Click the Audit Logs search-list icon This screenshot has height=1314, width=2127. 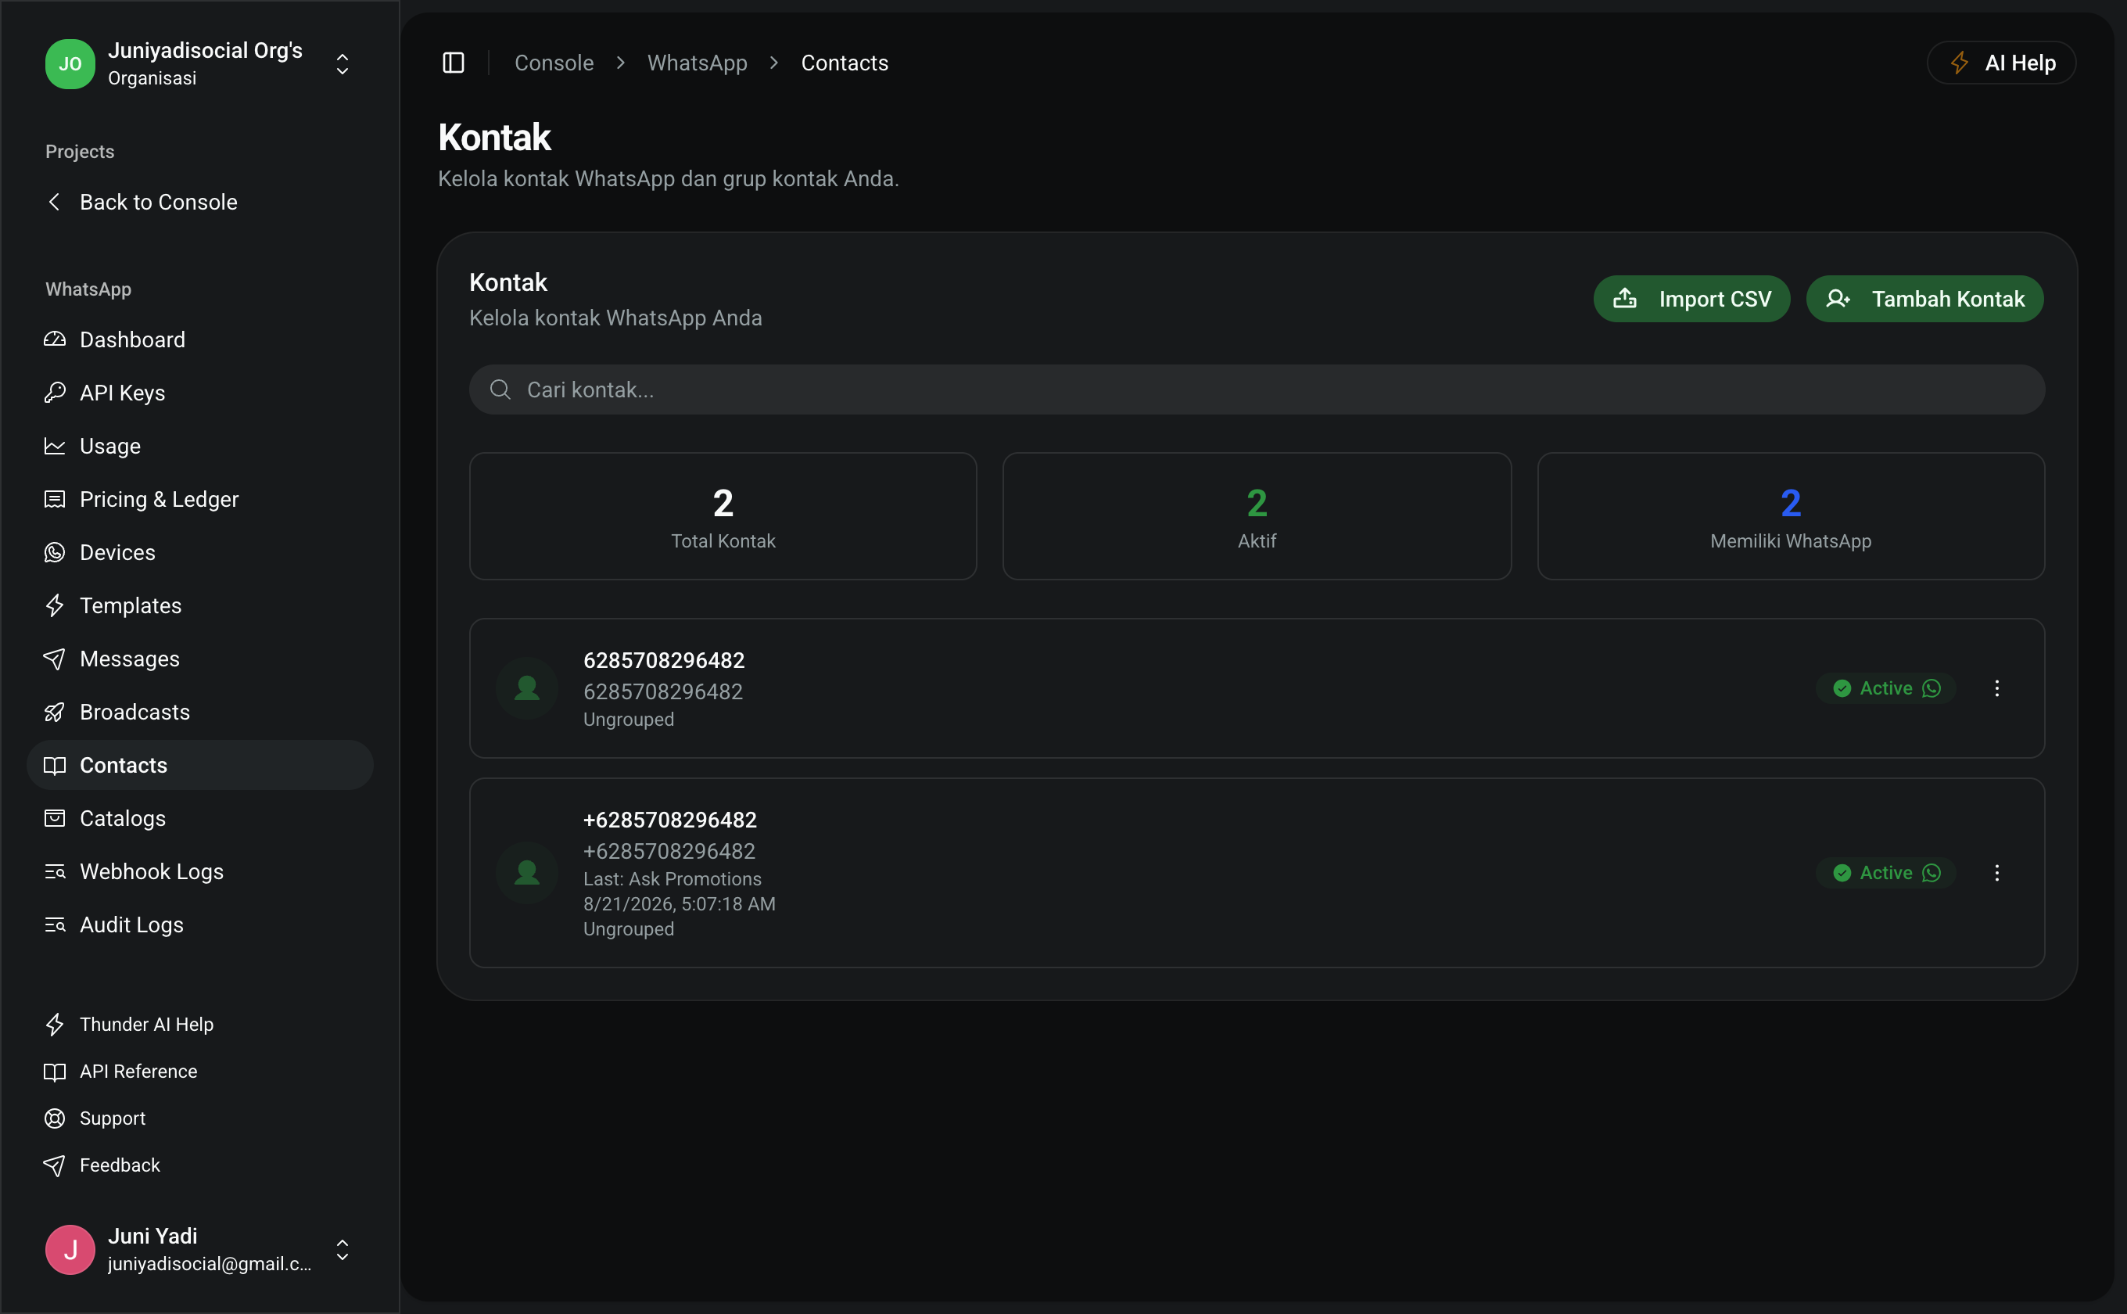55,924
